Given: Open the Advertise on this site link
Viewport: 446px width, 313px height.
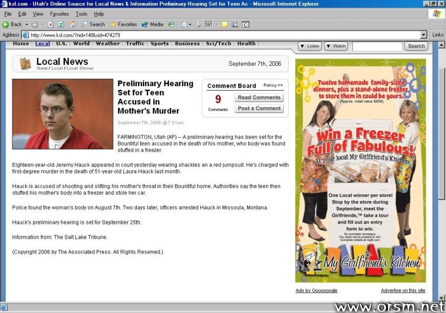Looking at the screenshot, I should (x=403, y=290).
